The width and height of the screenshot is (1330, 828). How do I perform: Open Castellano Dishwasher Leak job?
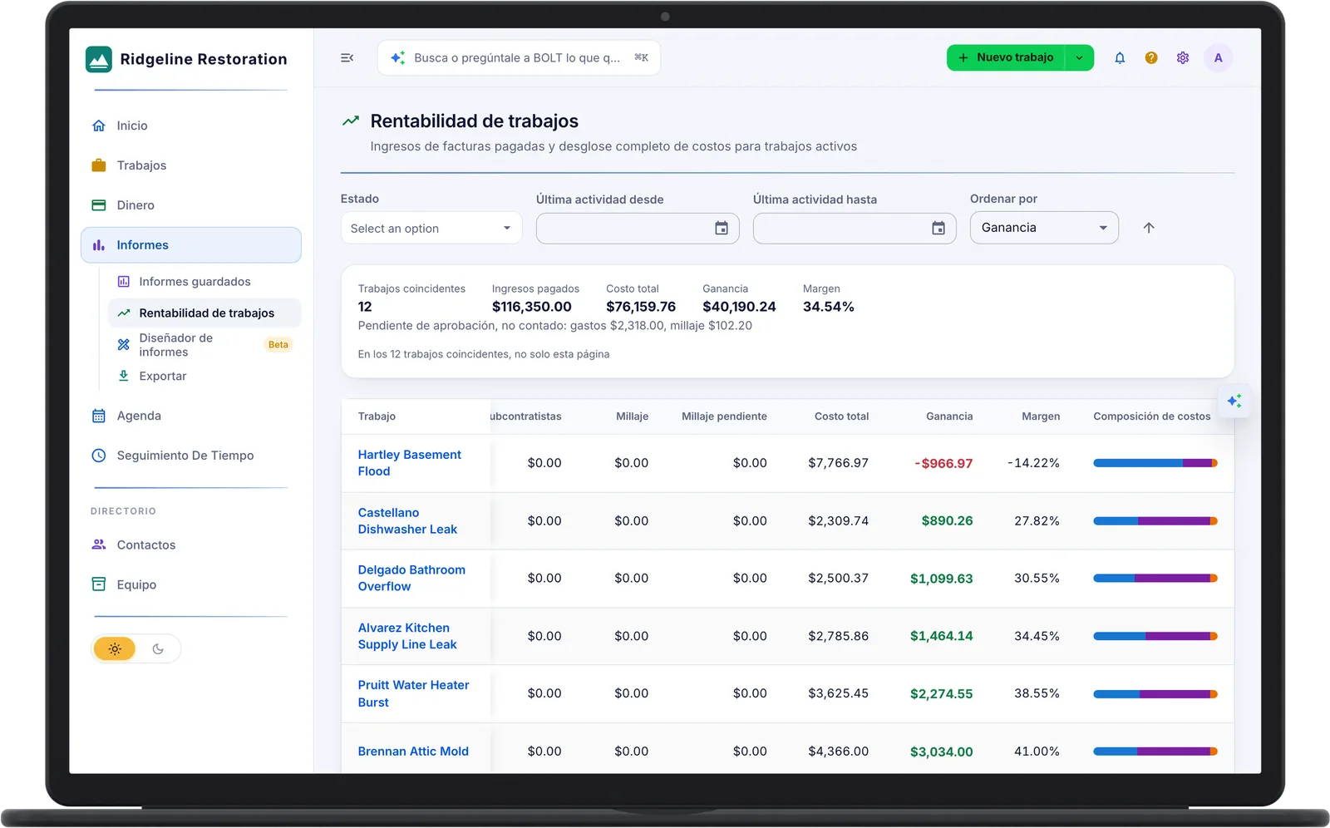click(407, 521)
